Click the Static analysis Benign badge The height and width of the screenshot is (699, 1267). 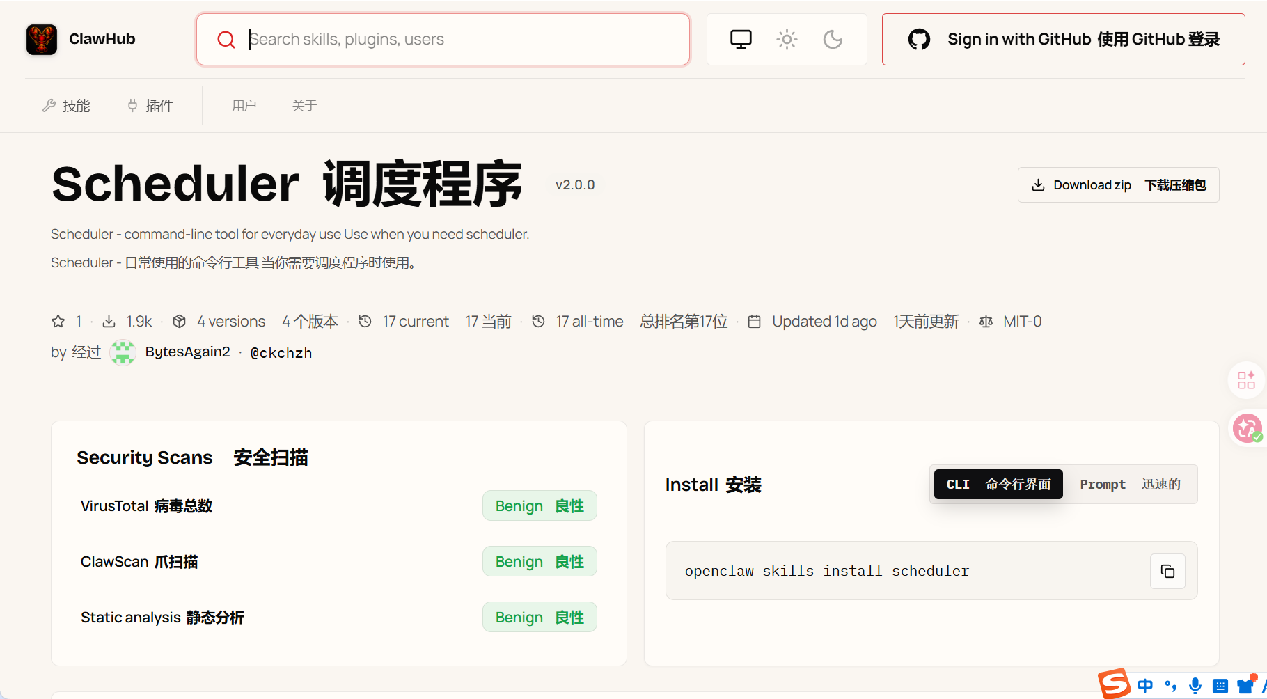point(540,618)
